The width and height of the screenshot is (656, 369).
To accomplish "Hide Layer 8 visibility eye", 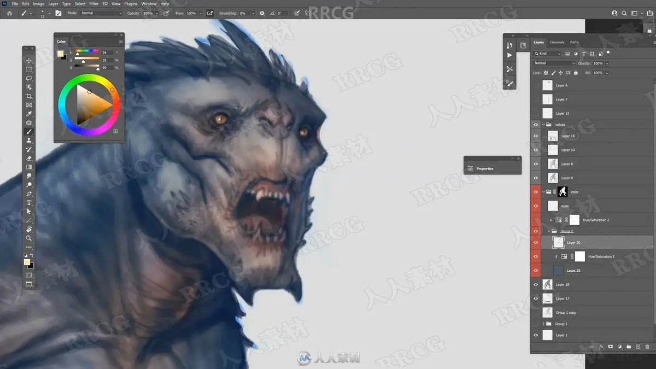I will (536, 164).
